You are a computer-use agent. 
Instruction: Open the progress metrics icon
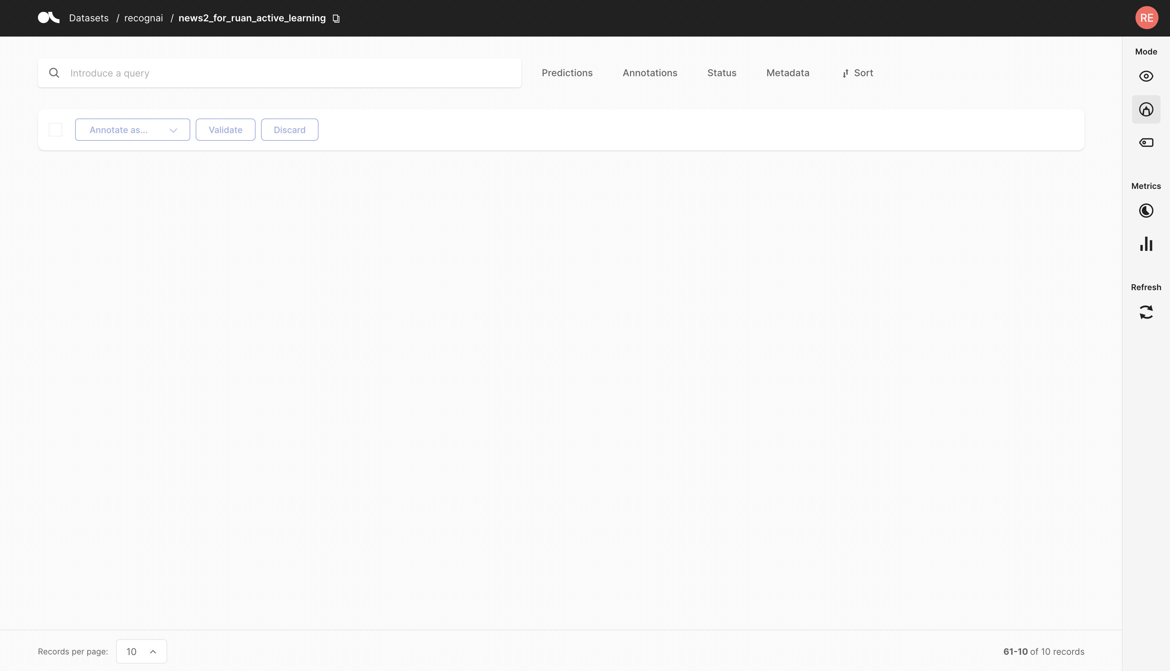tap(1146, 211)
